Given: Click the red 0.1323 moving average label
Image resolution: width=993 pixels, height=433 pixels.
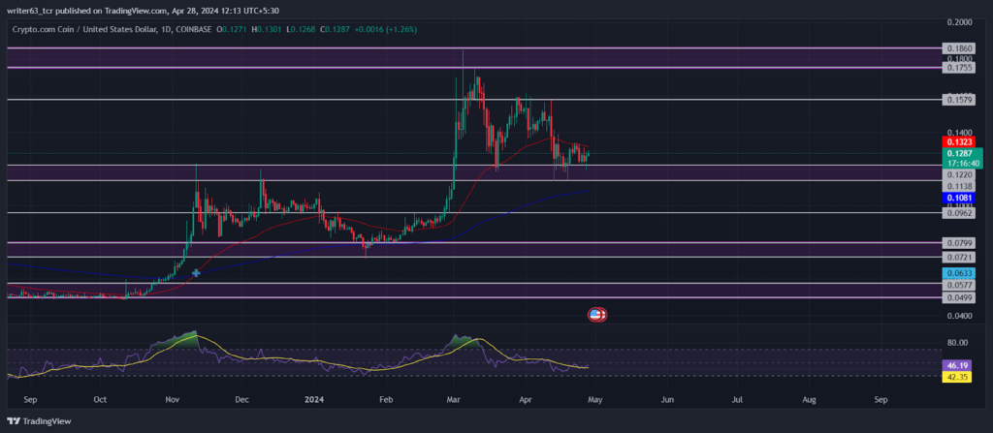Looking at the screenshot, I should [x=958, y=141].
